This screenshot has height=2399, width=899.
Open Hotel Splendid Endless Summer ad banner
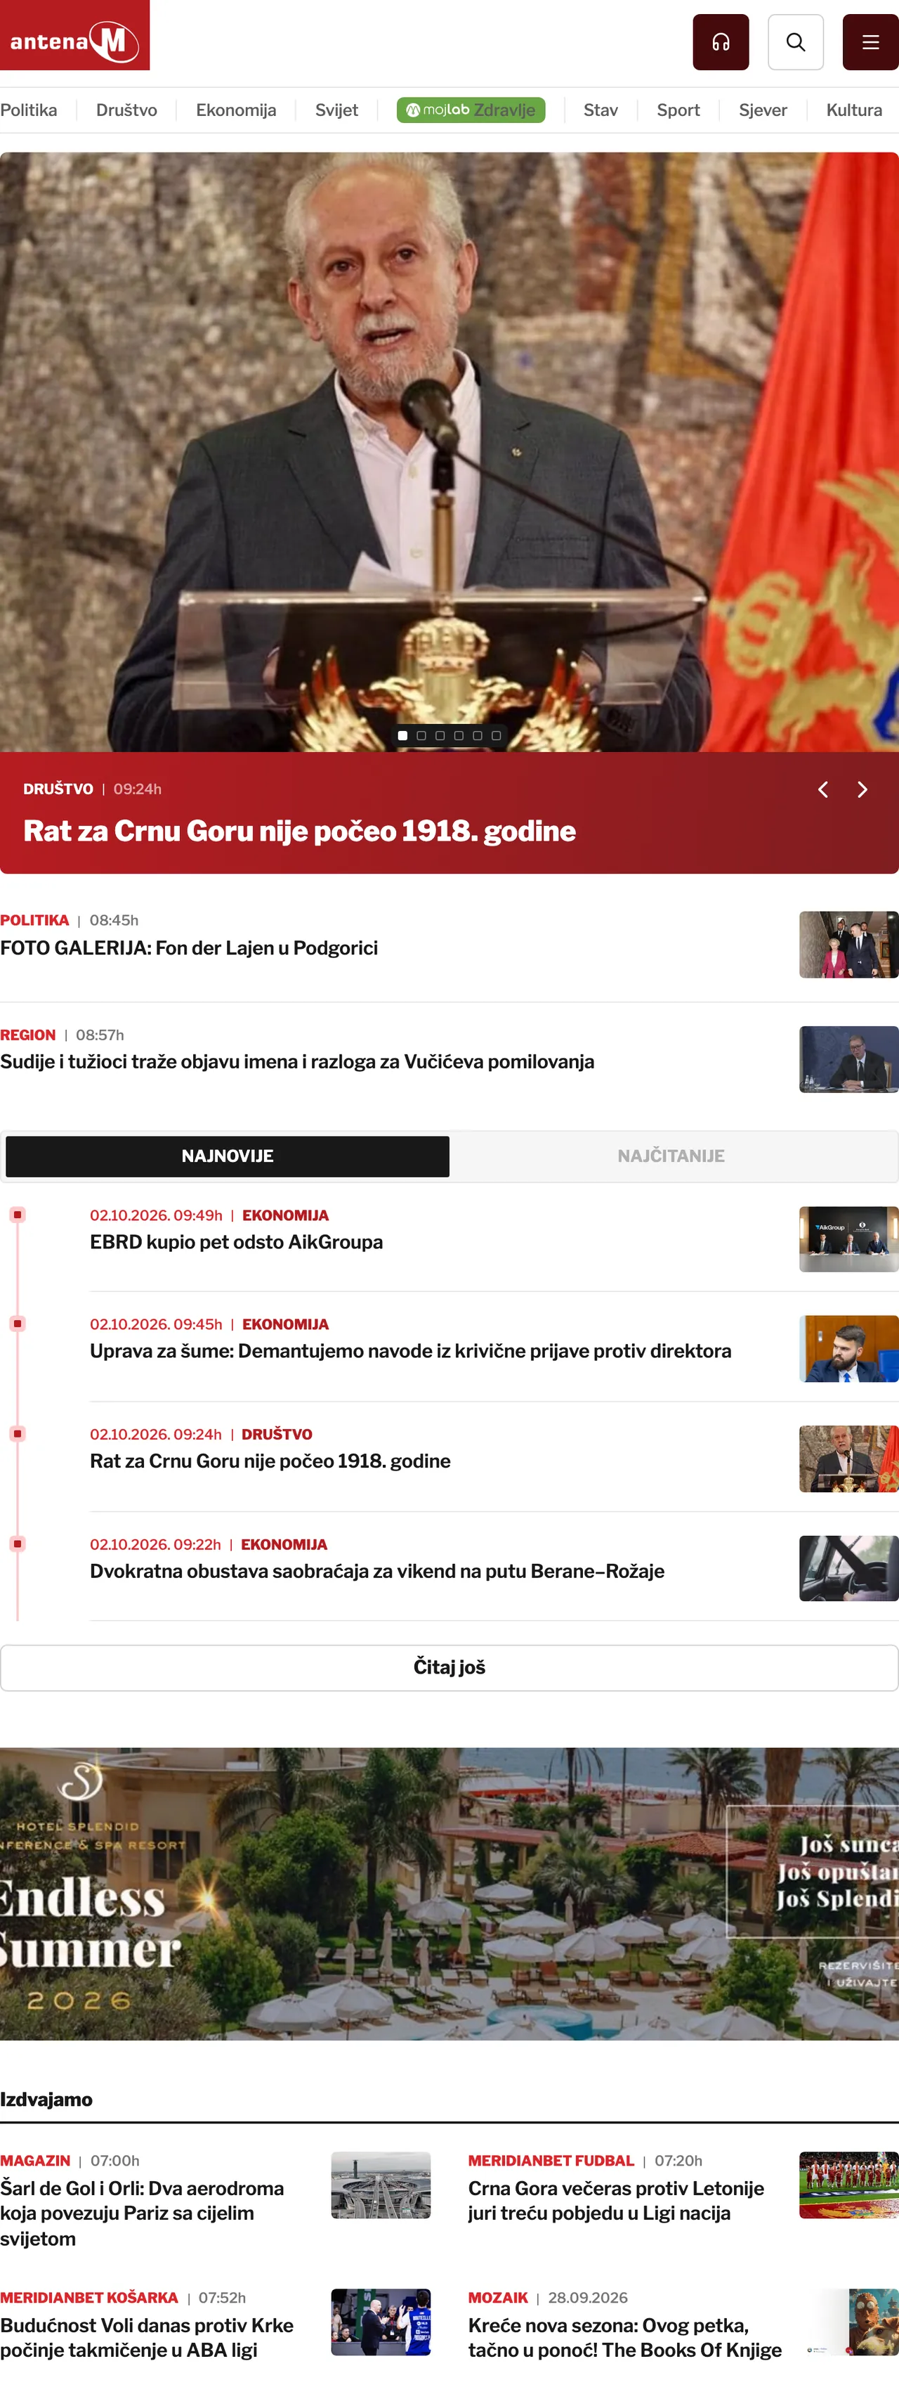point(449,1894)
